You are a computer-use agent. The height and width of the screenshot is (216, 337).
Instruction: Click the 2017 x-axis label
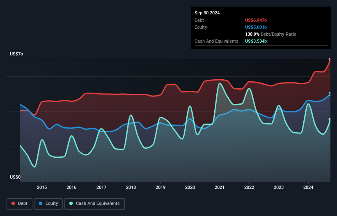click(101, 187)
